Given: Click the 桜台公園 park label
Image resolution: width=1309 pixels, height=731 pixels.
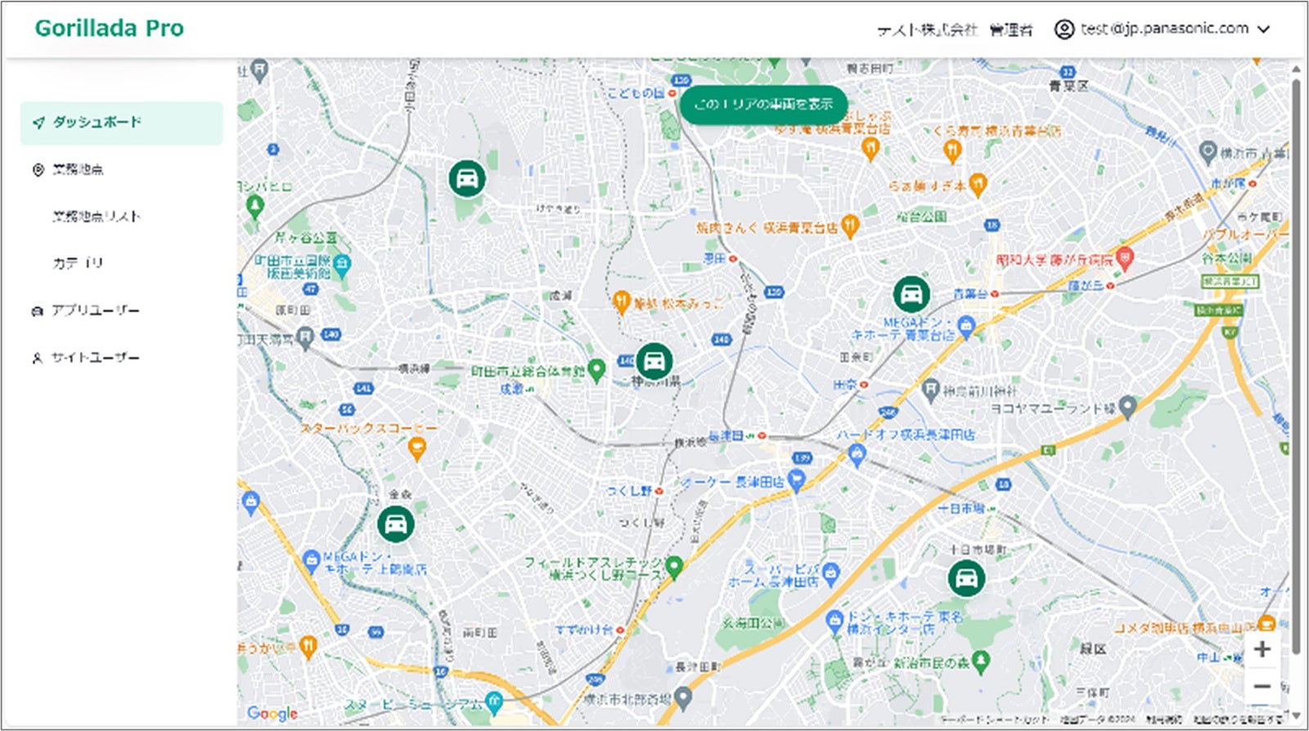Looking at the screenshot, I should coord(921,217).
